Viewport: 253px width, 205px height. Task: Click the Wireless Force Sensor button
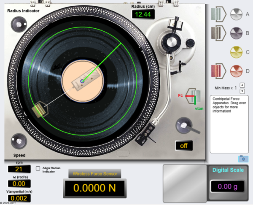pos(95,173)
